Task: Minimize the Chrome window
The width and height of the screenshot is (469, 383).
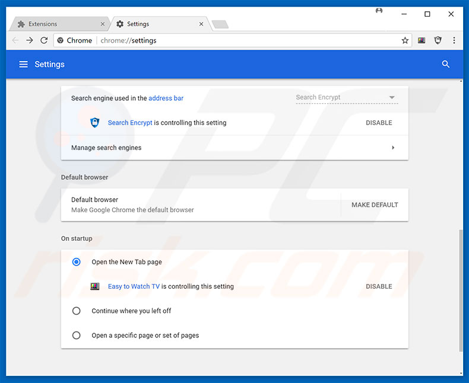Action: [x=404, y=14]
